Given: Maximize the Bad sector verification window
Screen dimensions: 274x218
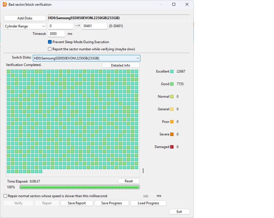Looking at the screenshot, I should tap(174, 5).
